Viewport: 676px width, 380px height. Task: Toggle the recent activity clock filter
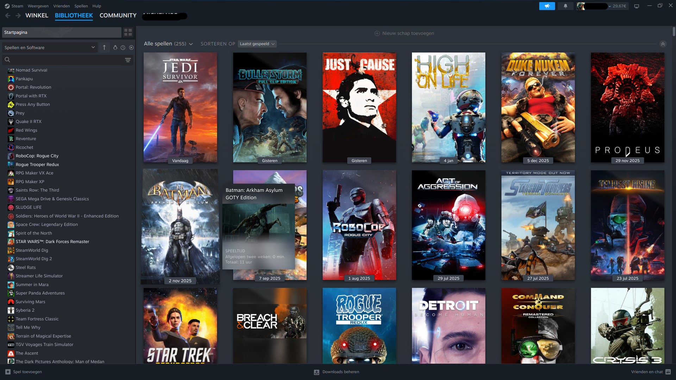pyautogui.click(x=123, y=47)
